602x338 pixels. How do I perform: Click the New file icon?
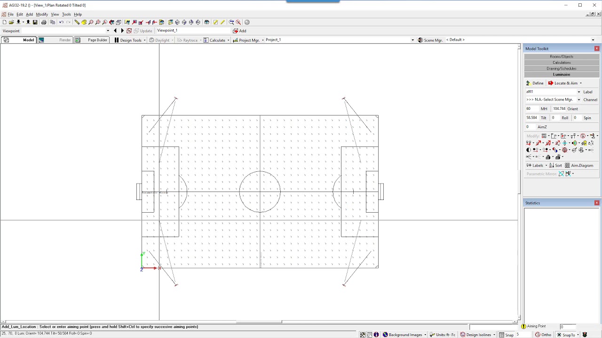4,22
